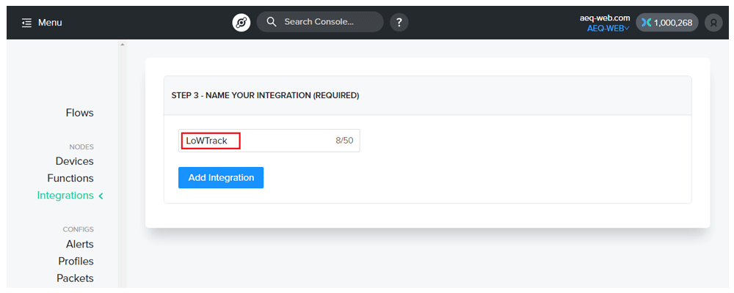Click the Add Integration button
This screenshot has height=293, width=734.
click(x=221, y=177)
